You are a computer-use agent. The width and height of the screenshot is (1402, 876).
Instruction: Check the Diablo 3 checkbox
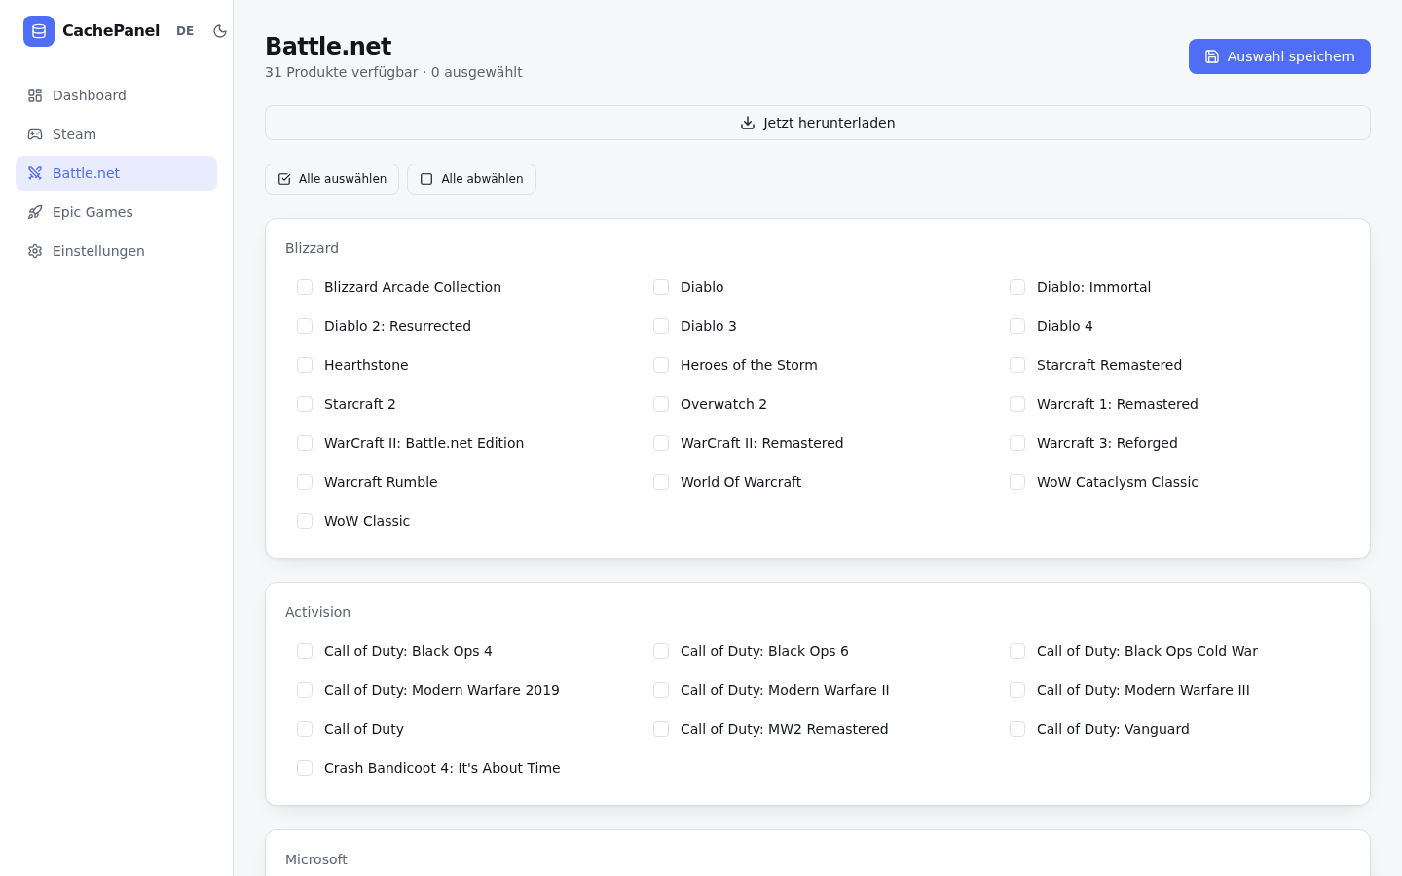pos(661,326)
